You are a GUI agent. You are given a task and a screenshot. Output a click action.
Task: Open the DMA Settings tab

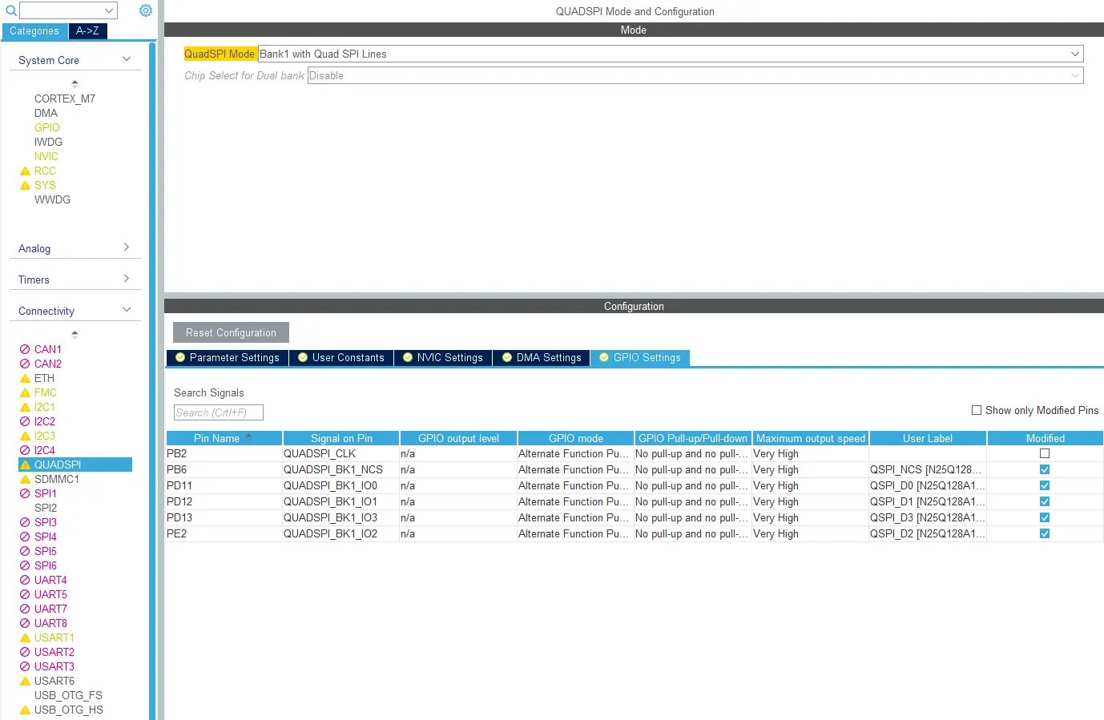(542, 358)
